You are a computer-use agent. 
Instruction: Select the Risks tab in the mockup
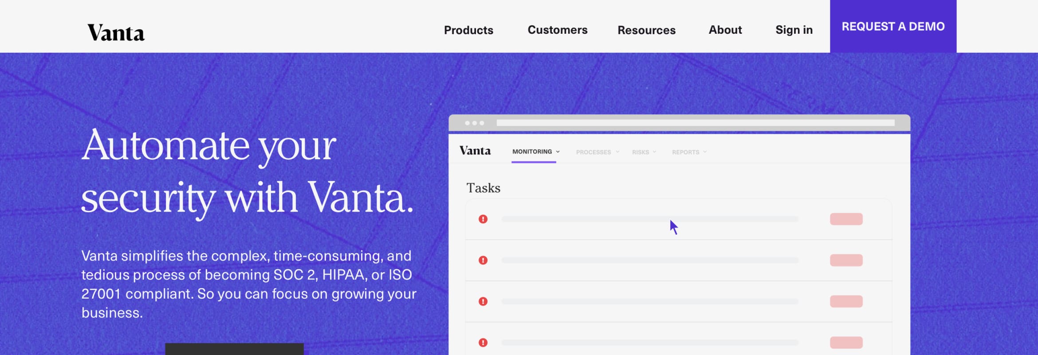[x=641, y=152]
